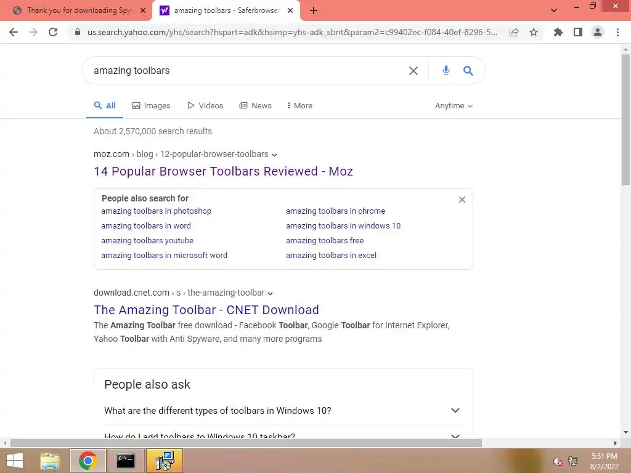Click the network tray icon
The width and height of the screenshot is (631, 473).
[x=573, y=461]
